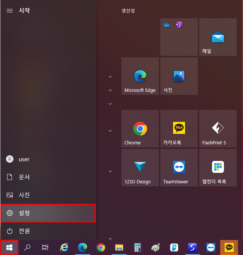Open Paint palette icon on taskbar
The height and width of the screenshot is (255, 243).
click(156, 247)
